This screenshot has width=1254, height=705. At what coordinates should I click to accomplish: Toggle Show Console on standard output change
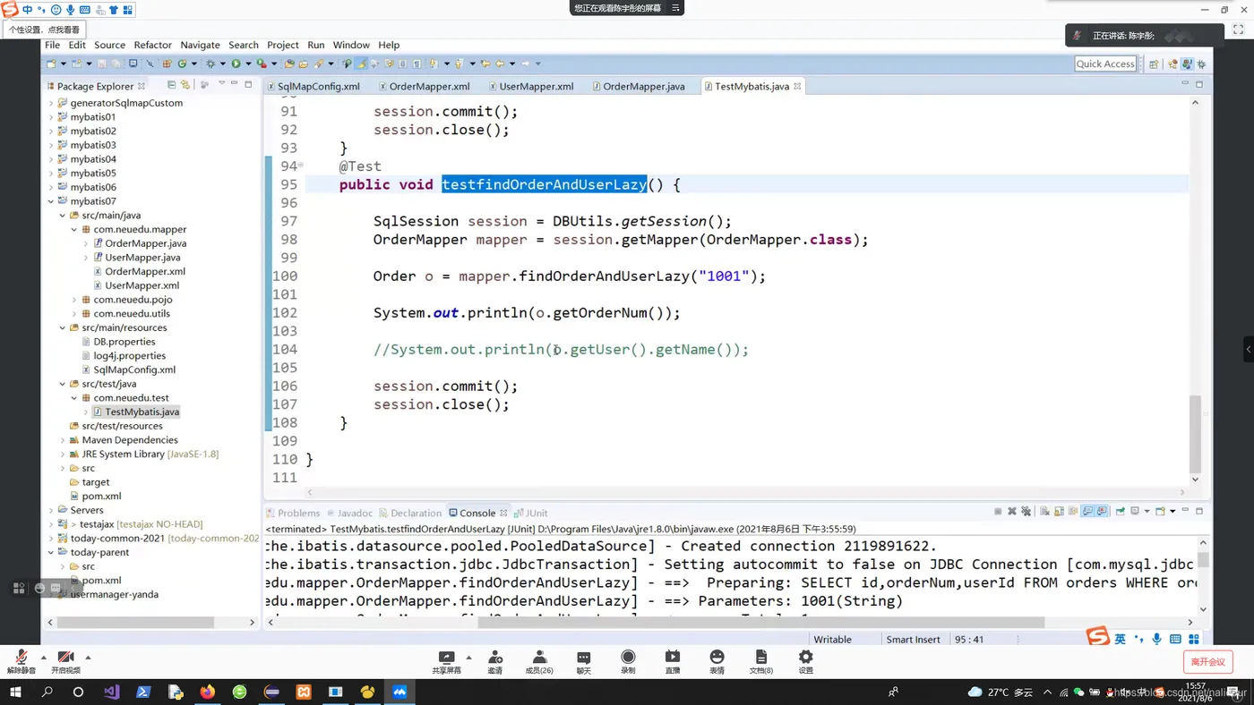pyautogui.click(x=1087, y=512)
